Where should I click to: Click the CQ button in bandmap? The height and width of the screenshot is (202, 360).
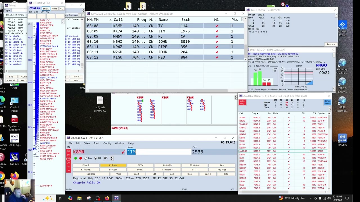pyautogui.click(x=62, y=8)
